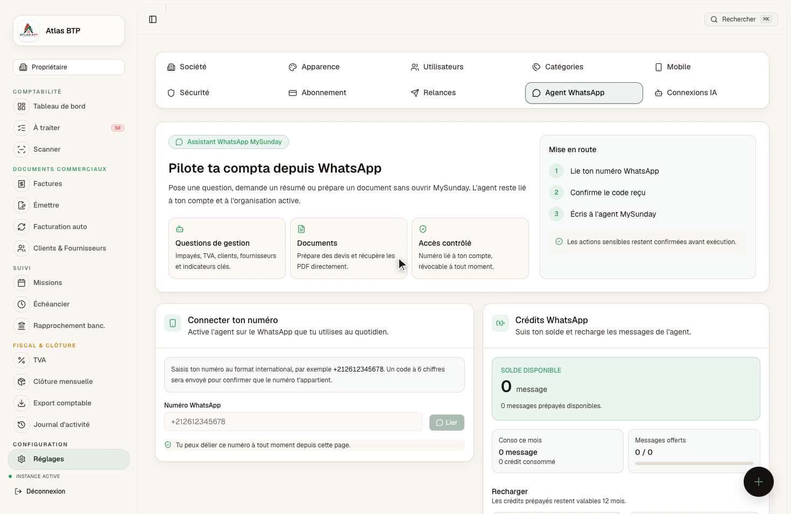The width and height of the screenshot is (791, 514).
Task: Toggle the sidebar panel icon
Action: 153,19
